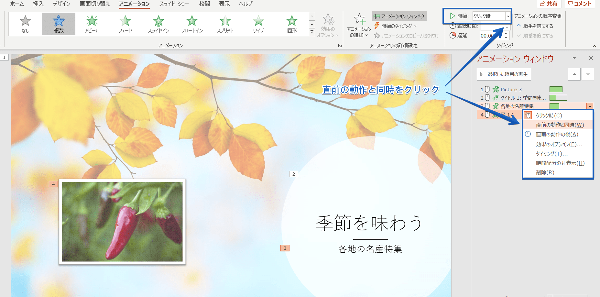The width and height of the screenshot is (600, 297).
Task: Open the デザイン tab
Action: coord(61,4)
